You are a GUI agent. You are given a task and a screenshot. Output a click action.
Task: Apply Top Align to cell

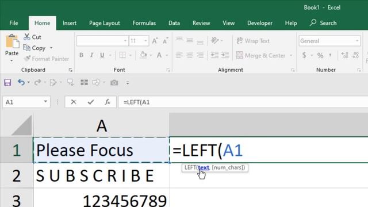click(179, 40)
